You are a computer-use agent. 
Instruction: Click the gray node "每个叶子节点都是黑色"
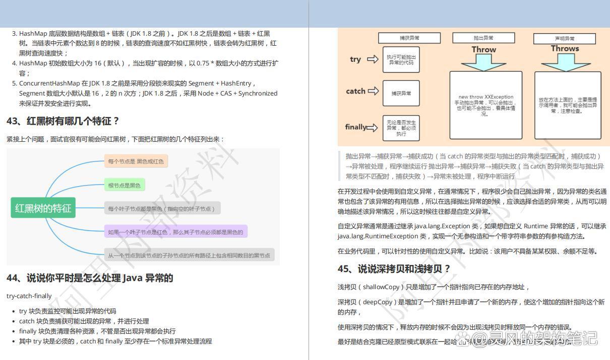[x=162, y=209]
